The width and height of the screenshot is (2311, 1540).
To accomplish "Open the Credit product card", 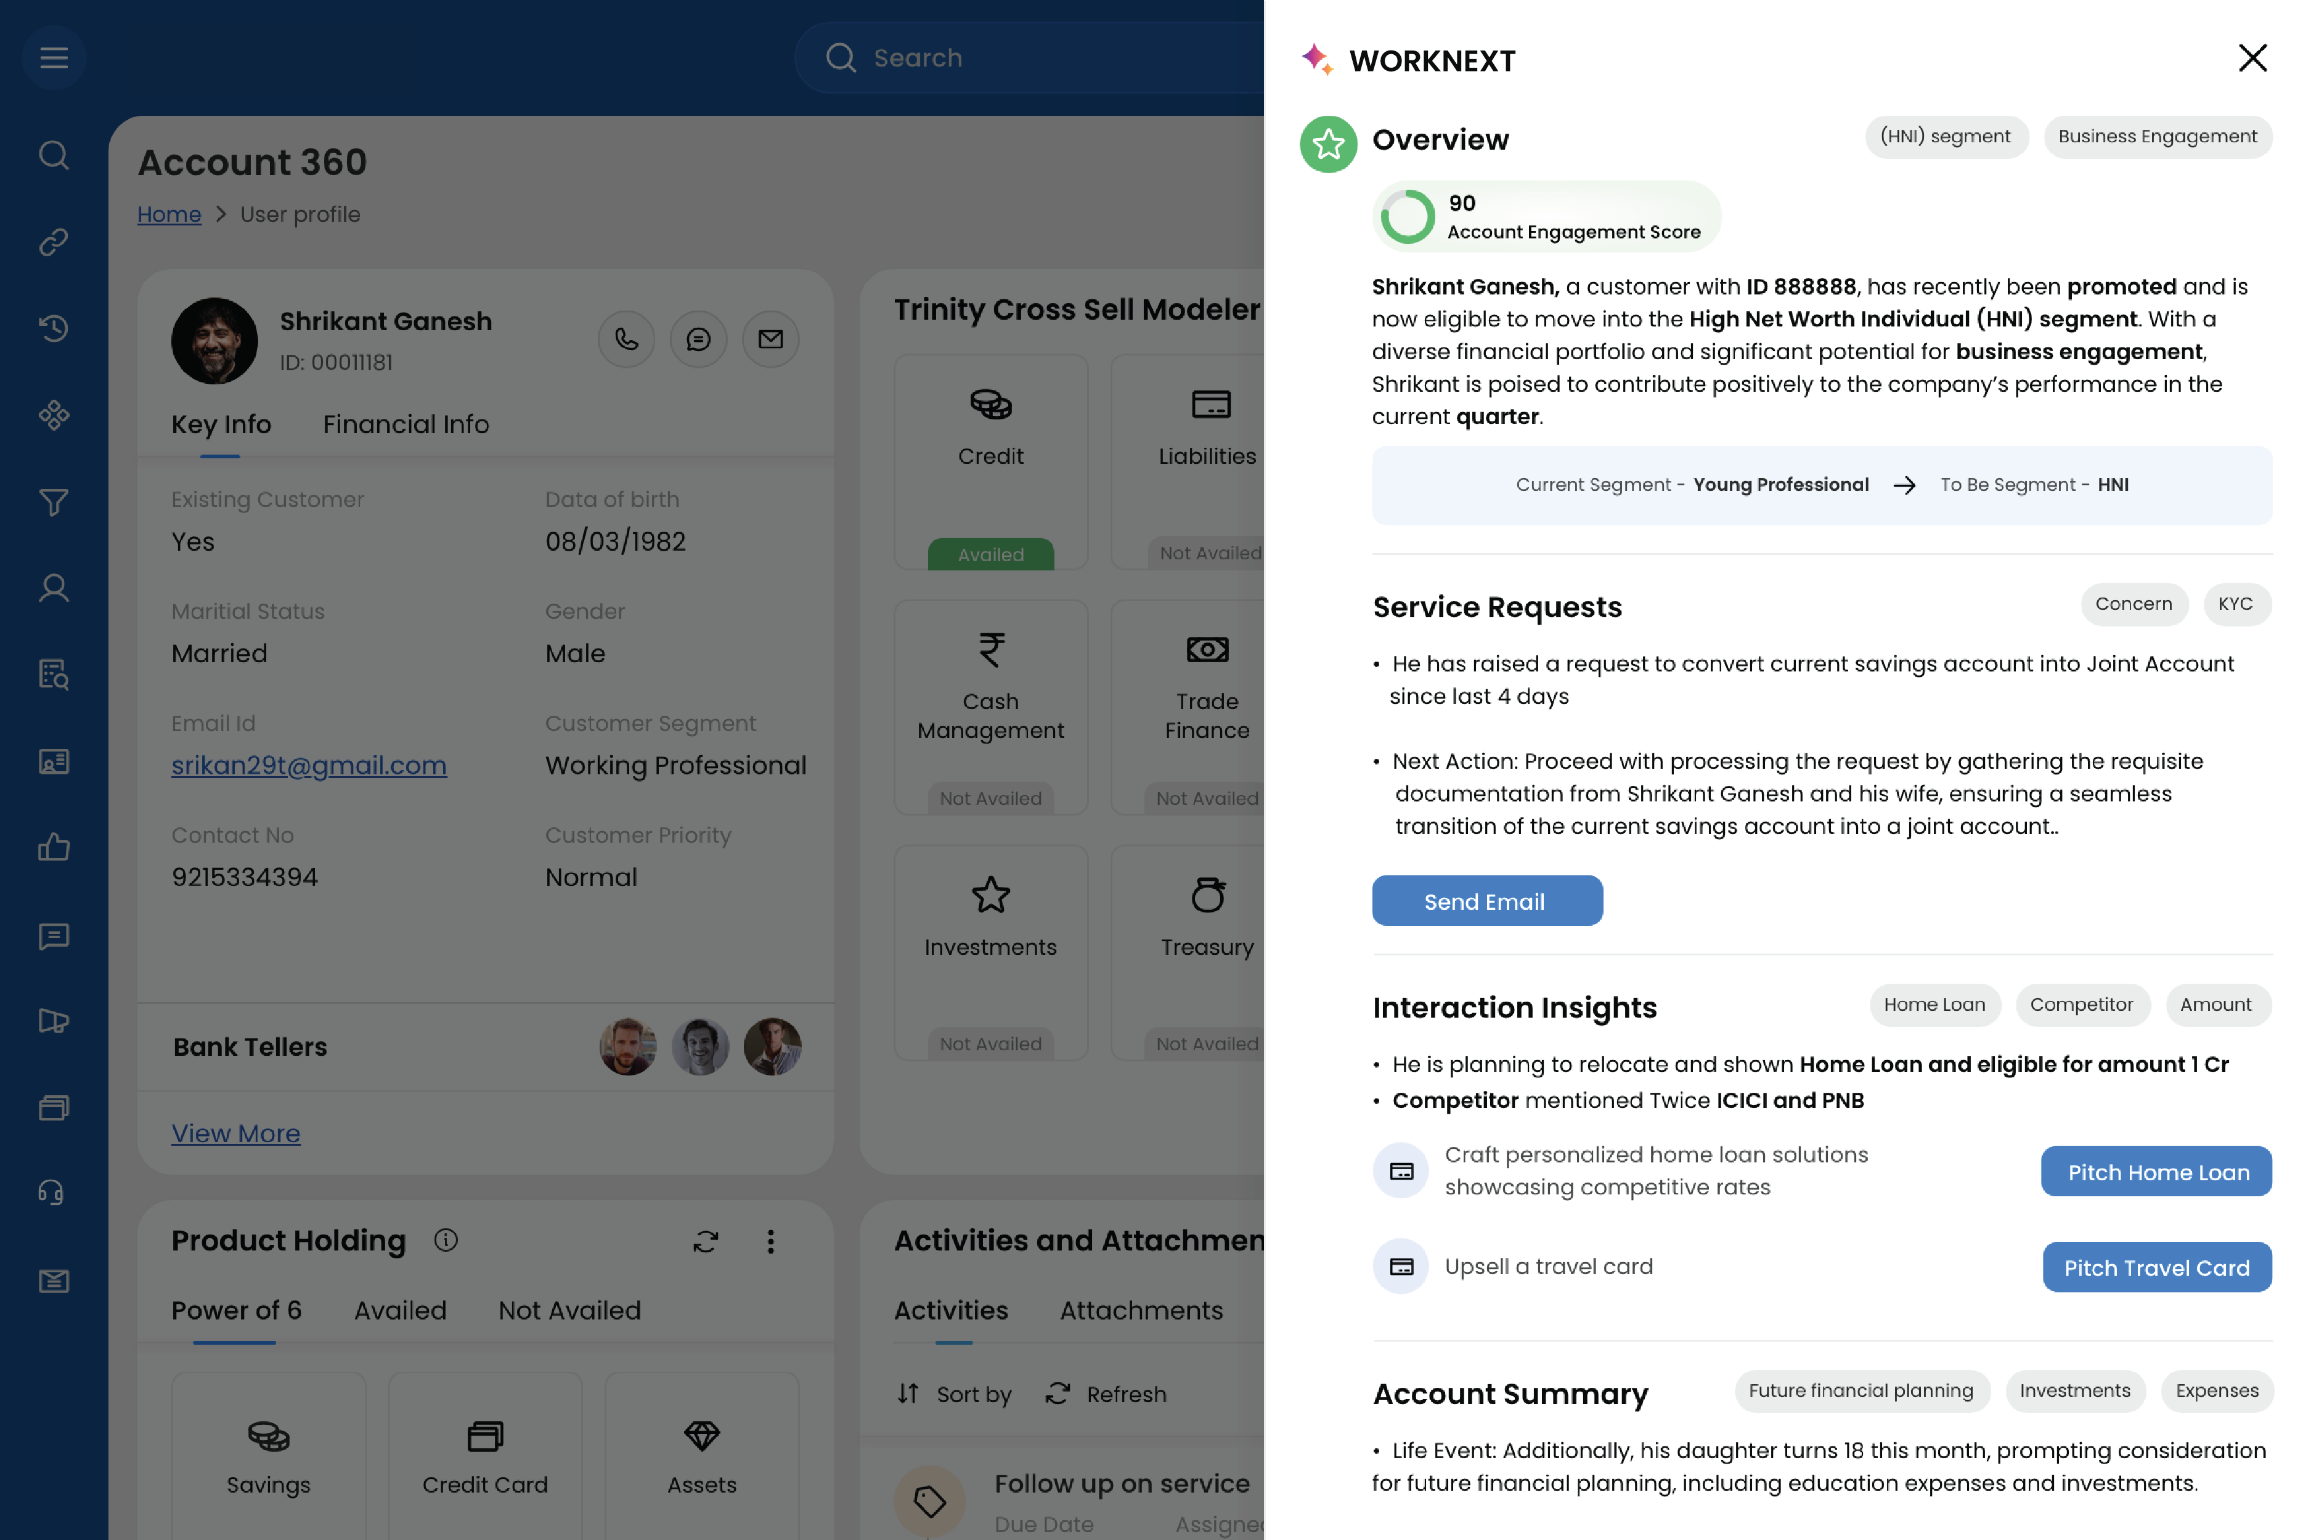I will (990, 463).
